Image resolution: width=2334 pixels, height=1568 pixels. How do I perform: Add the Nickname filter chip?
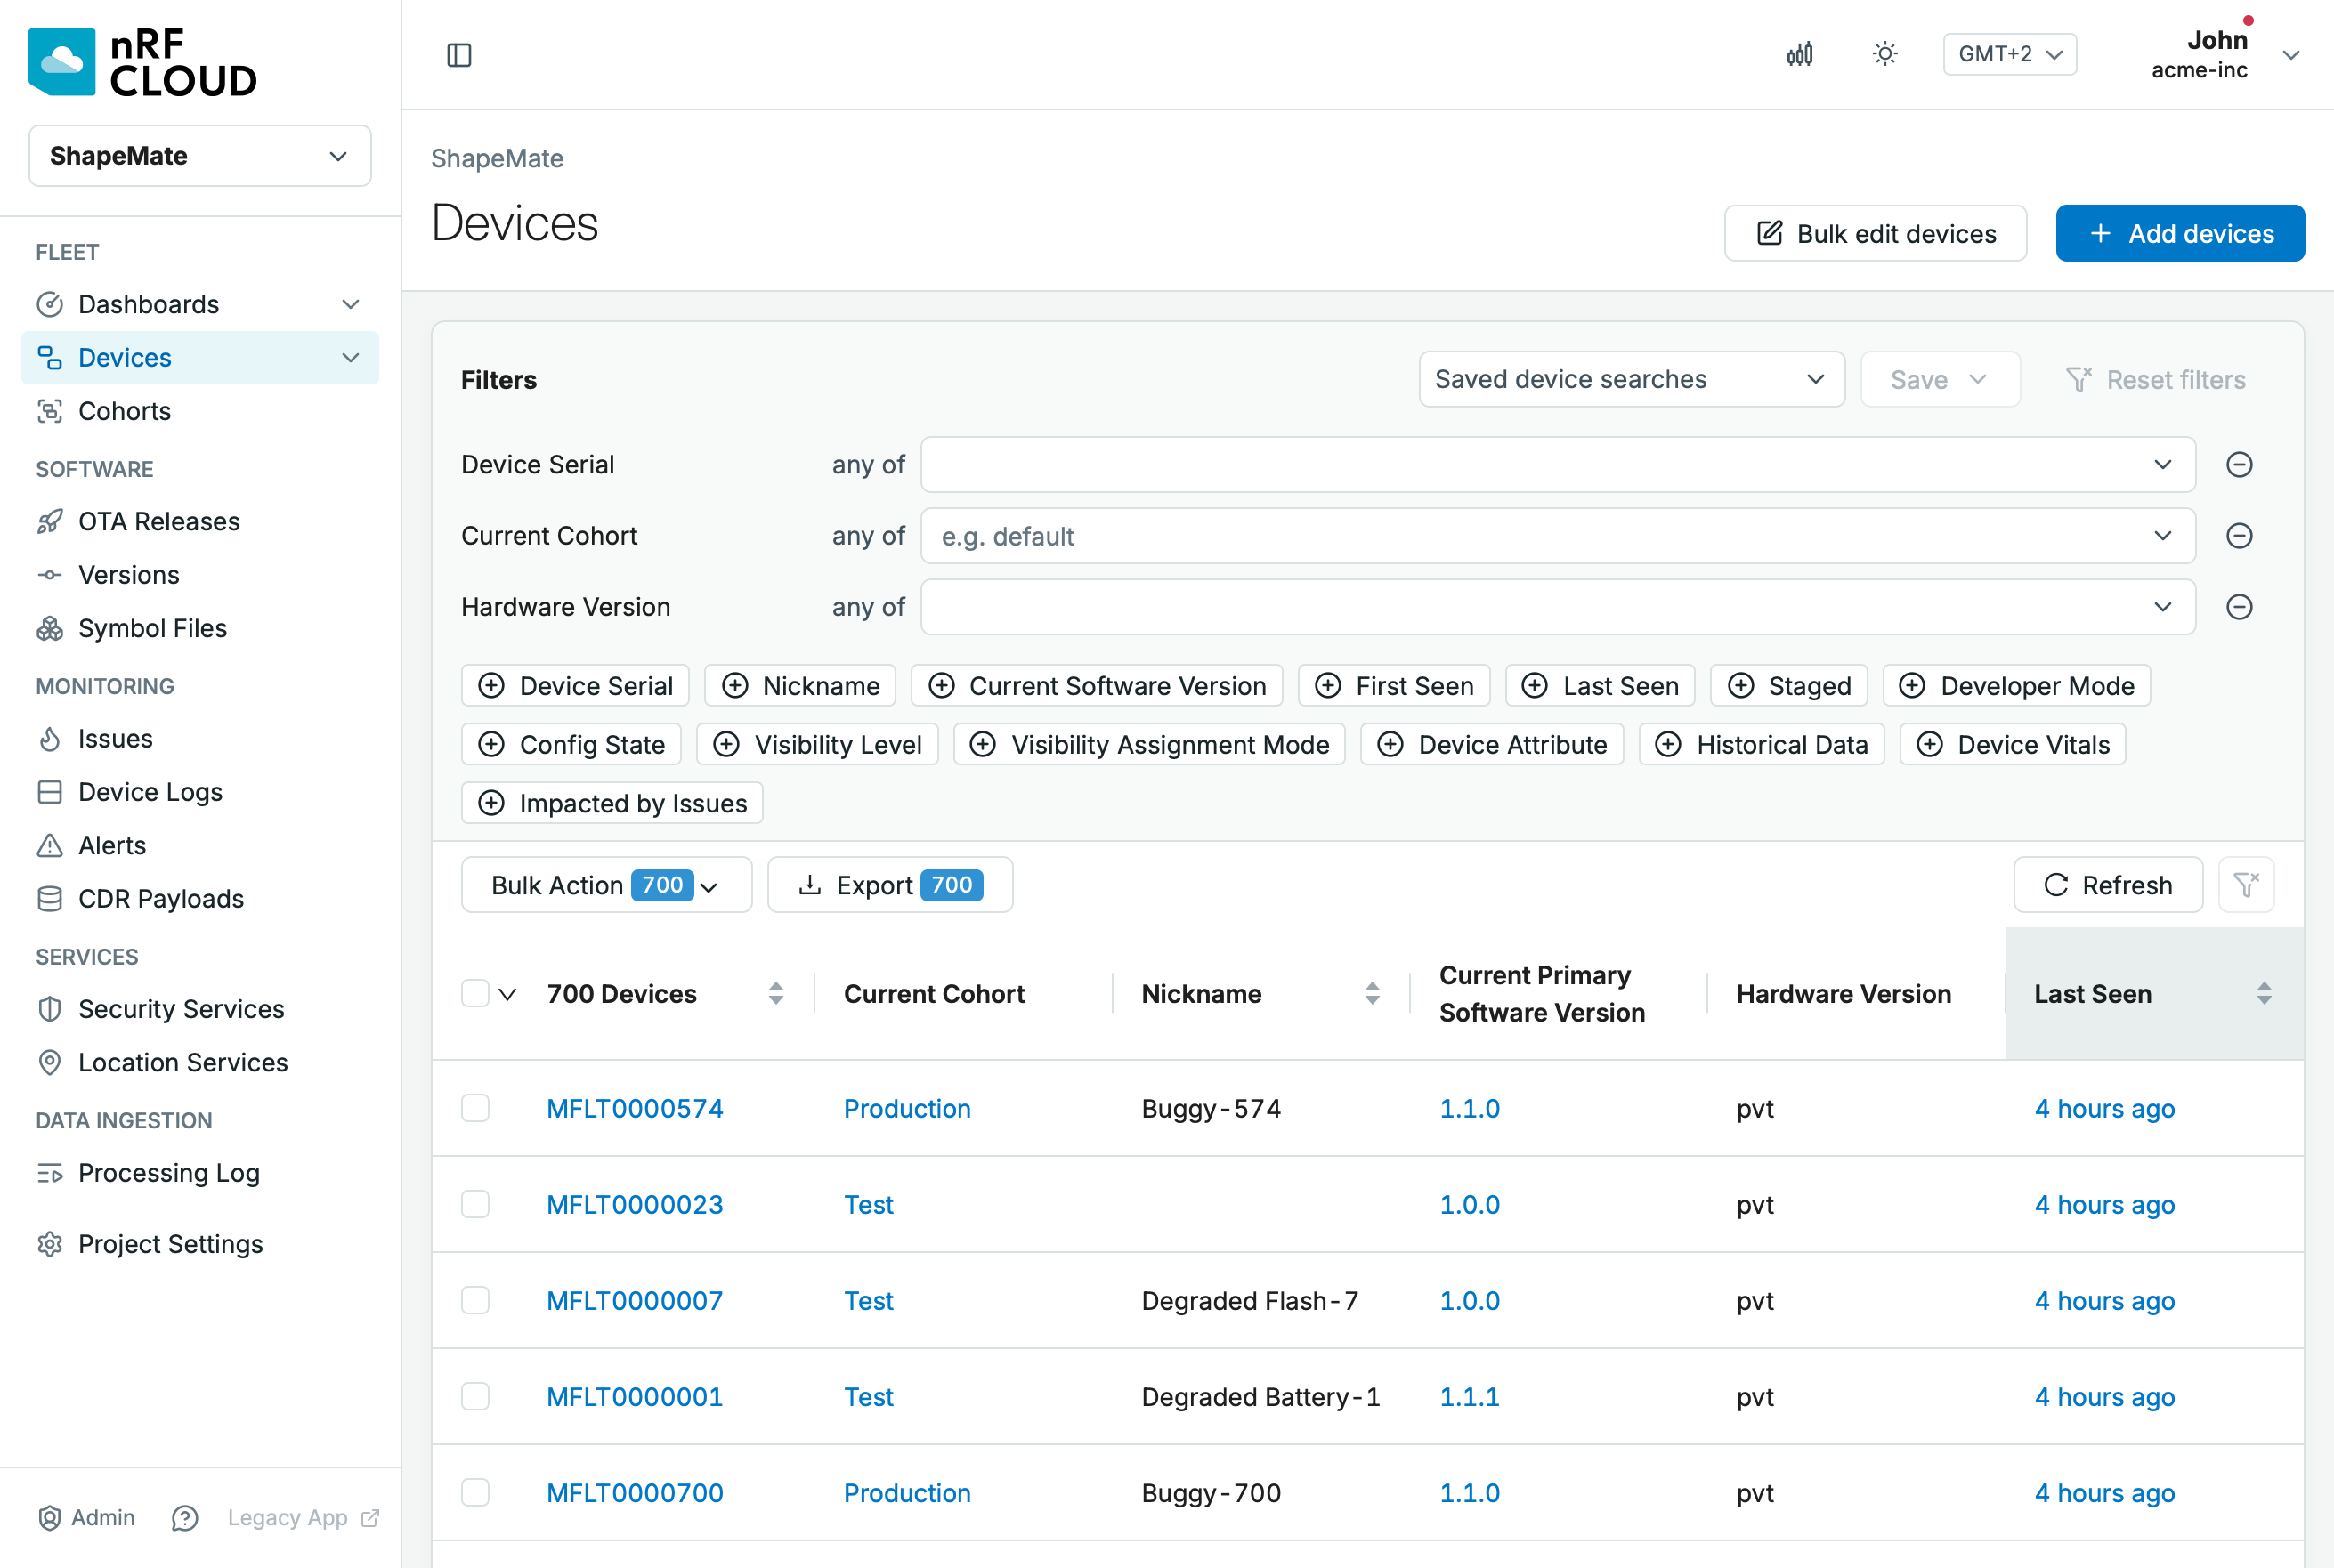[x=801, y=686]
